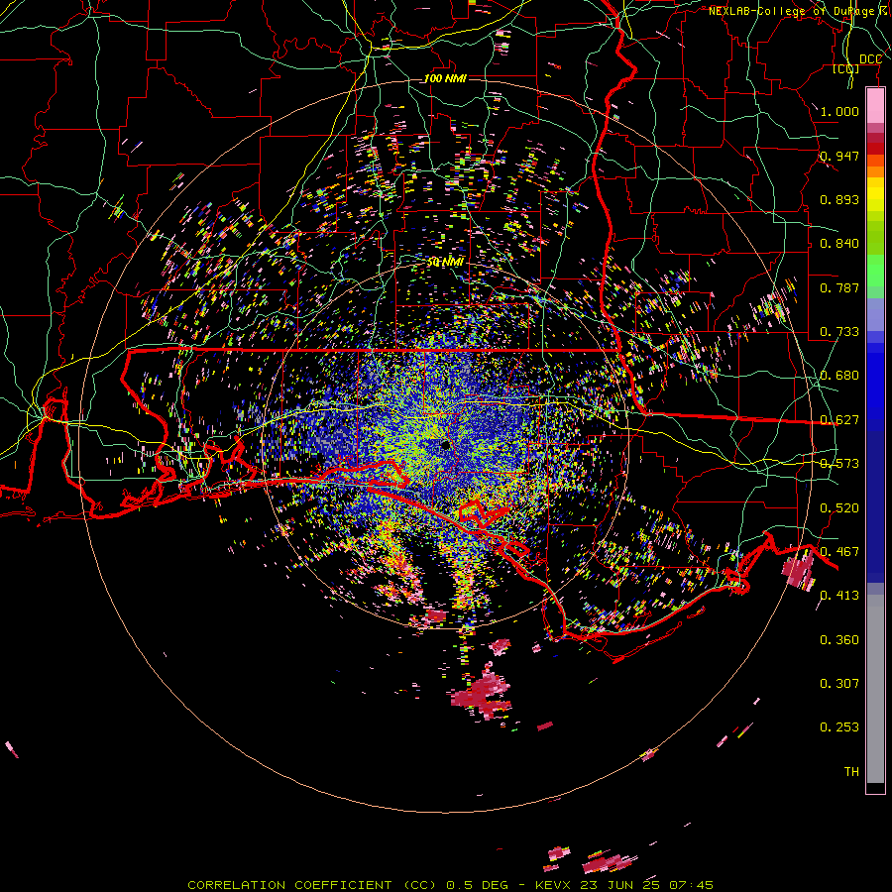Select the 0.947 legend value
The width and height of the screenshot is (892, 892).
(839, 156)
